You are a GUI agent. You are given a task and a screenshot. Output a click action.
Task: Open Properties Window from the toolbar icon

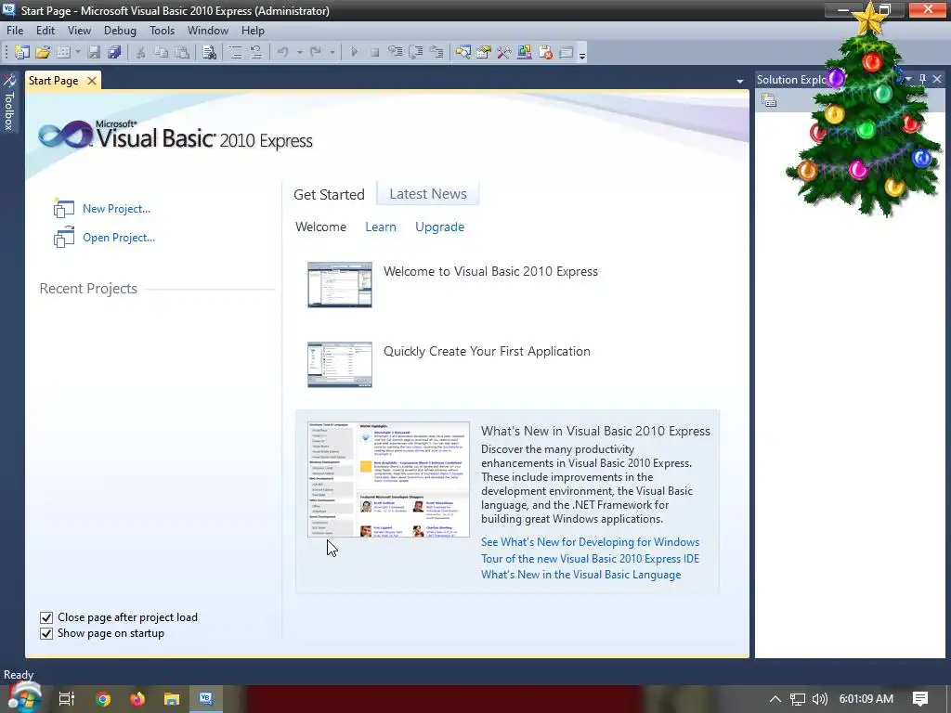(483, 53)
